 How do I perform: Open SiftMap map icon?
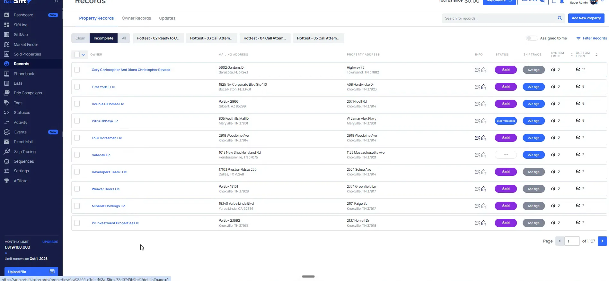(x=6, y=35)
